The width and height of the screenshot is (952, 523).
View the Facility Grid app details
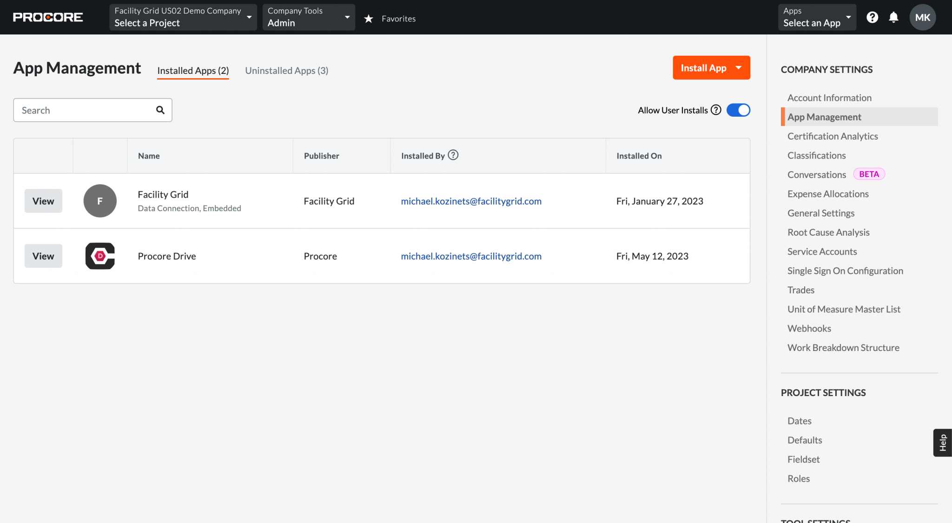pyautogui.click(x=43, y=201)
